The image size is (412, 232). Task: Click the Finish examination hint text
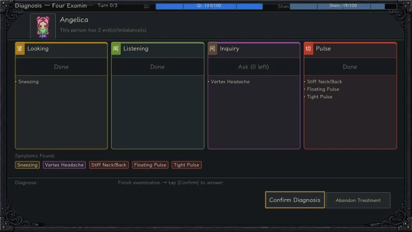[170, 182]
